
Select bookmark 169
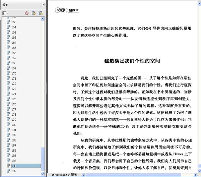click(x=14, y=68)
